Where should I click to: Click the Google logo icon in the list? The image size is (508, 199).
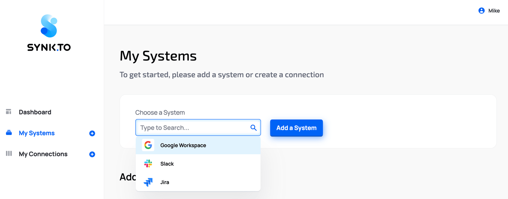pyautogui.click(x=148, y=145)
